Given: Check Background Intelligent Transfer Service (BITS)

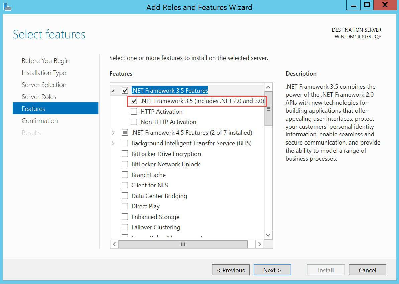Looking at the screenshot, I should [125, 143].
